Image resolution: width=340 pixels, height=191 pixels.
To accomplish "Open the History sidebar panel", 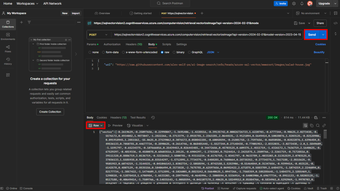I will (x=8, y=61).
